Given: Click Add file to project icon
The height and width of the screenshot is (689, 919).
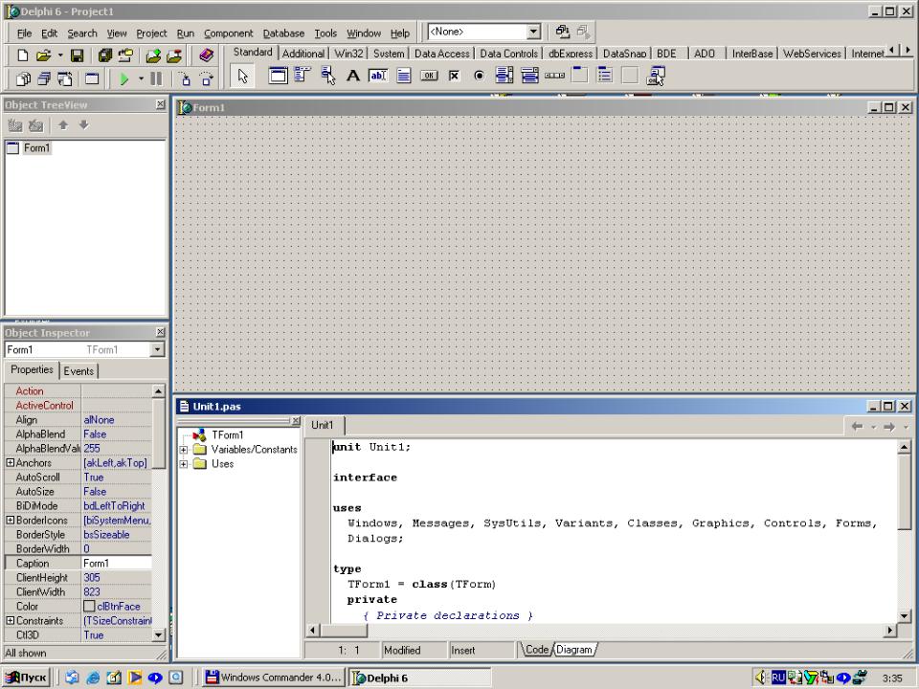Looking at the screenshot, I should point(153,56).
